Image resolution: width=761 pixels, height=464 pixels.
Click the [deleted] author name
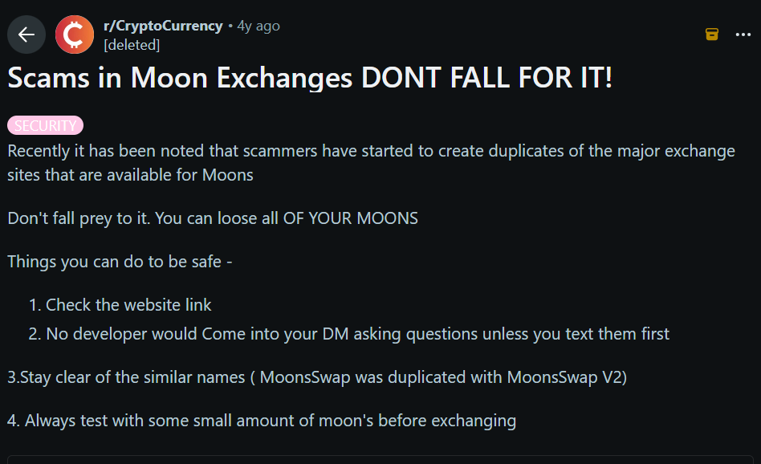point(132,45)
